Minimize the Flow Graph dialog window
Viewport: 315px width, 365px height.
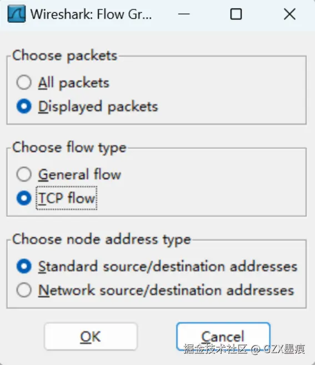(184, 14)
